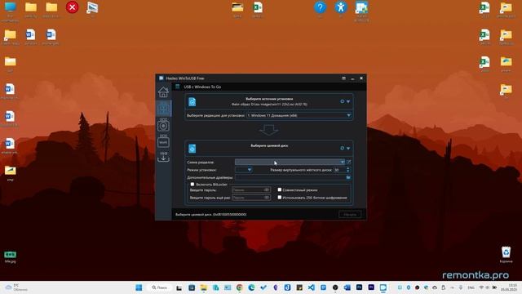Select the red X desktop shortcut
This screenshot has height=294, width=522.
pyautogui.click(x=72, y=7)
